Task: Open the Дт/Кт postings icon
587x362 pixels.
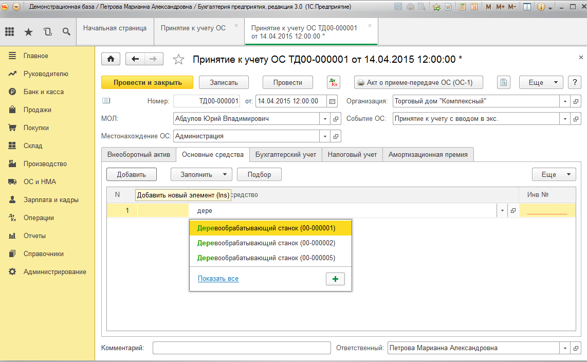Action: 333,82
